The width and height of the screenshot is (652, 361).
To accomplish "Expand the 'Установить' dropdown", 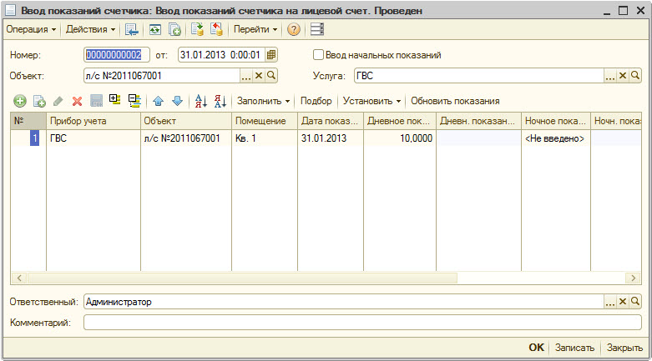I will click(371, 101).
